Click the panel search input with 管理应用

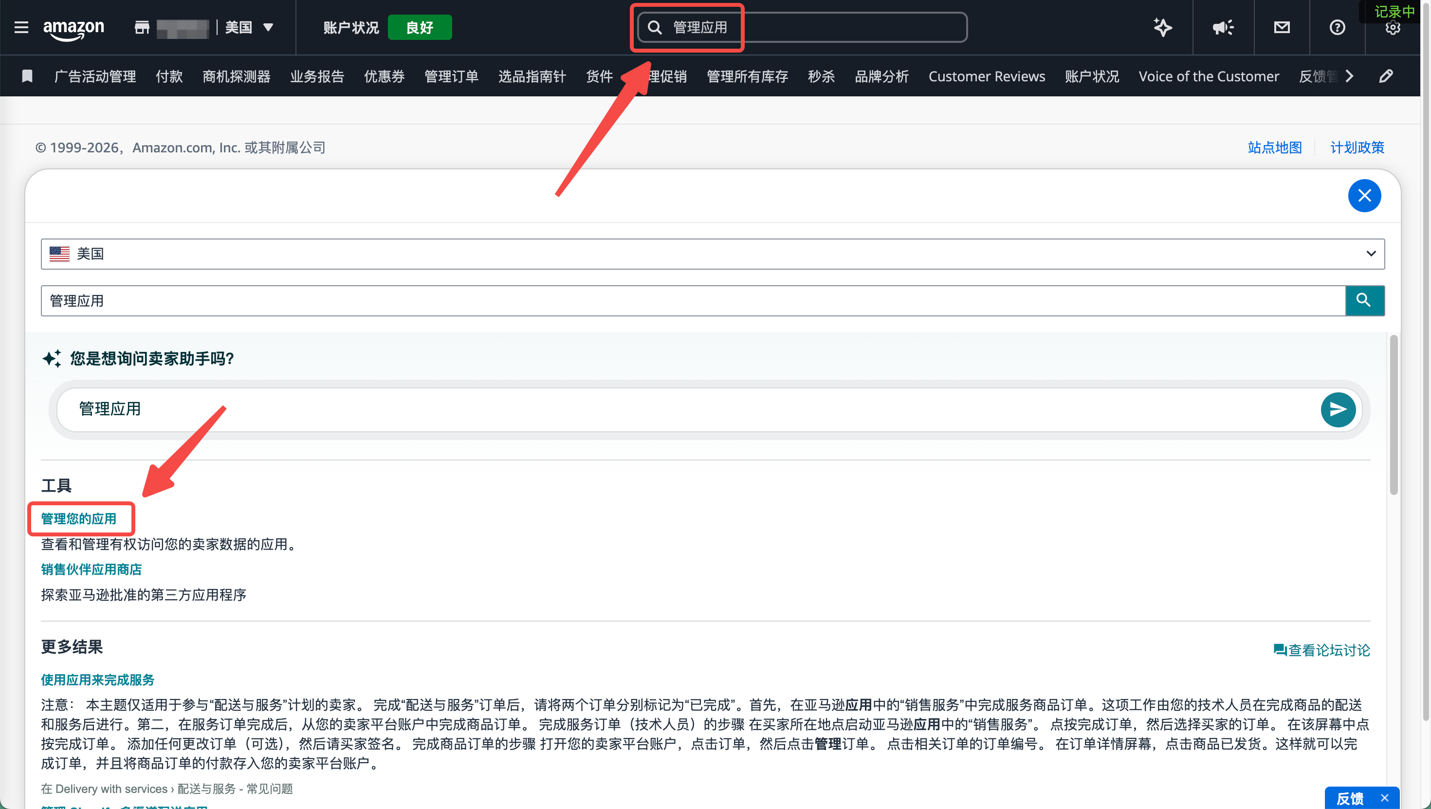(693, 301)
